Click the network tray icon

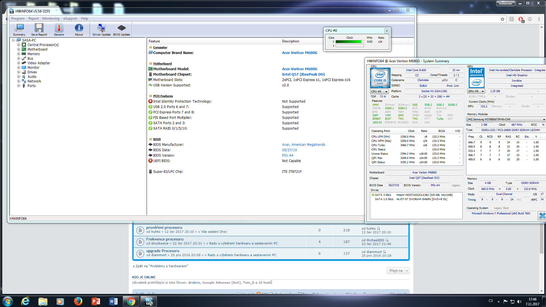point(512,301)
